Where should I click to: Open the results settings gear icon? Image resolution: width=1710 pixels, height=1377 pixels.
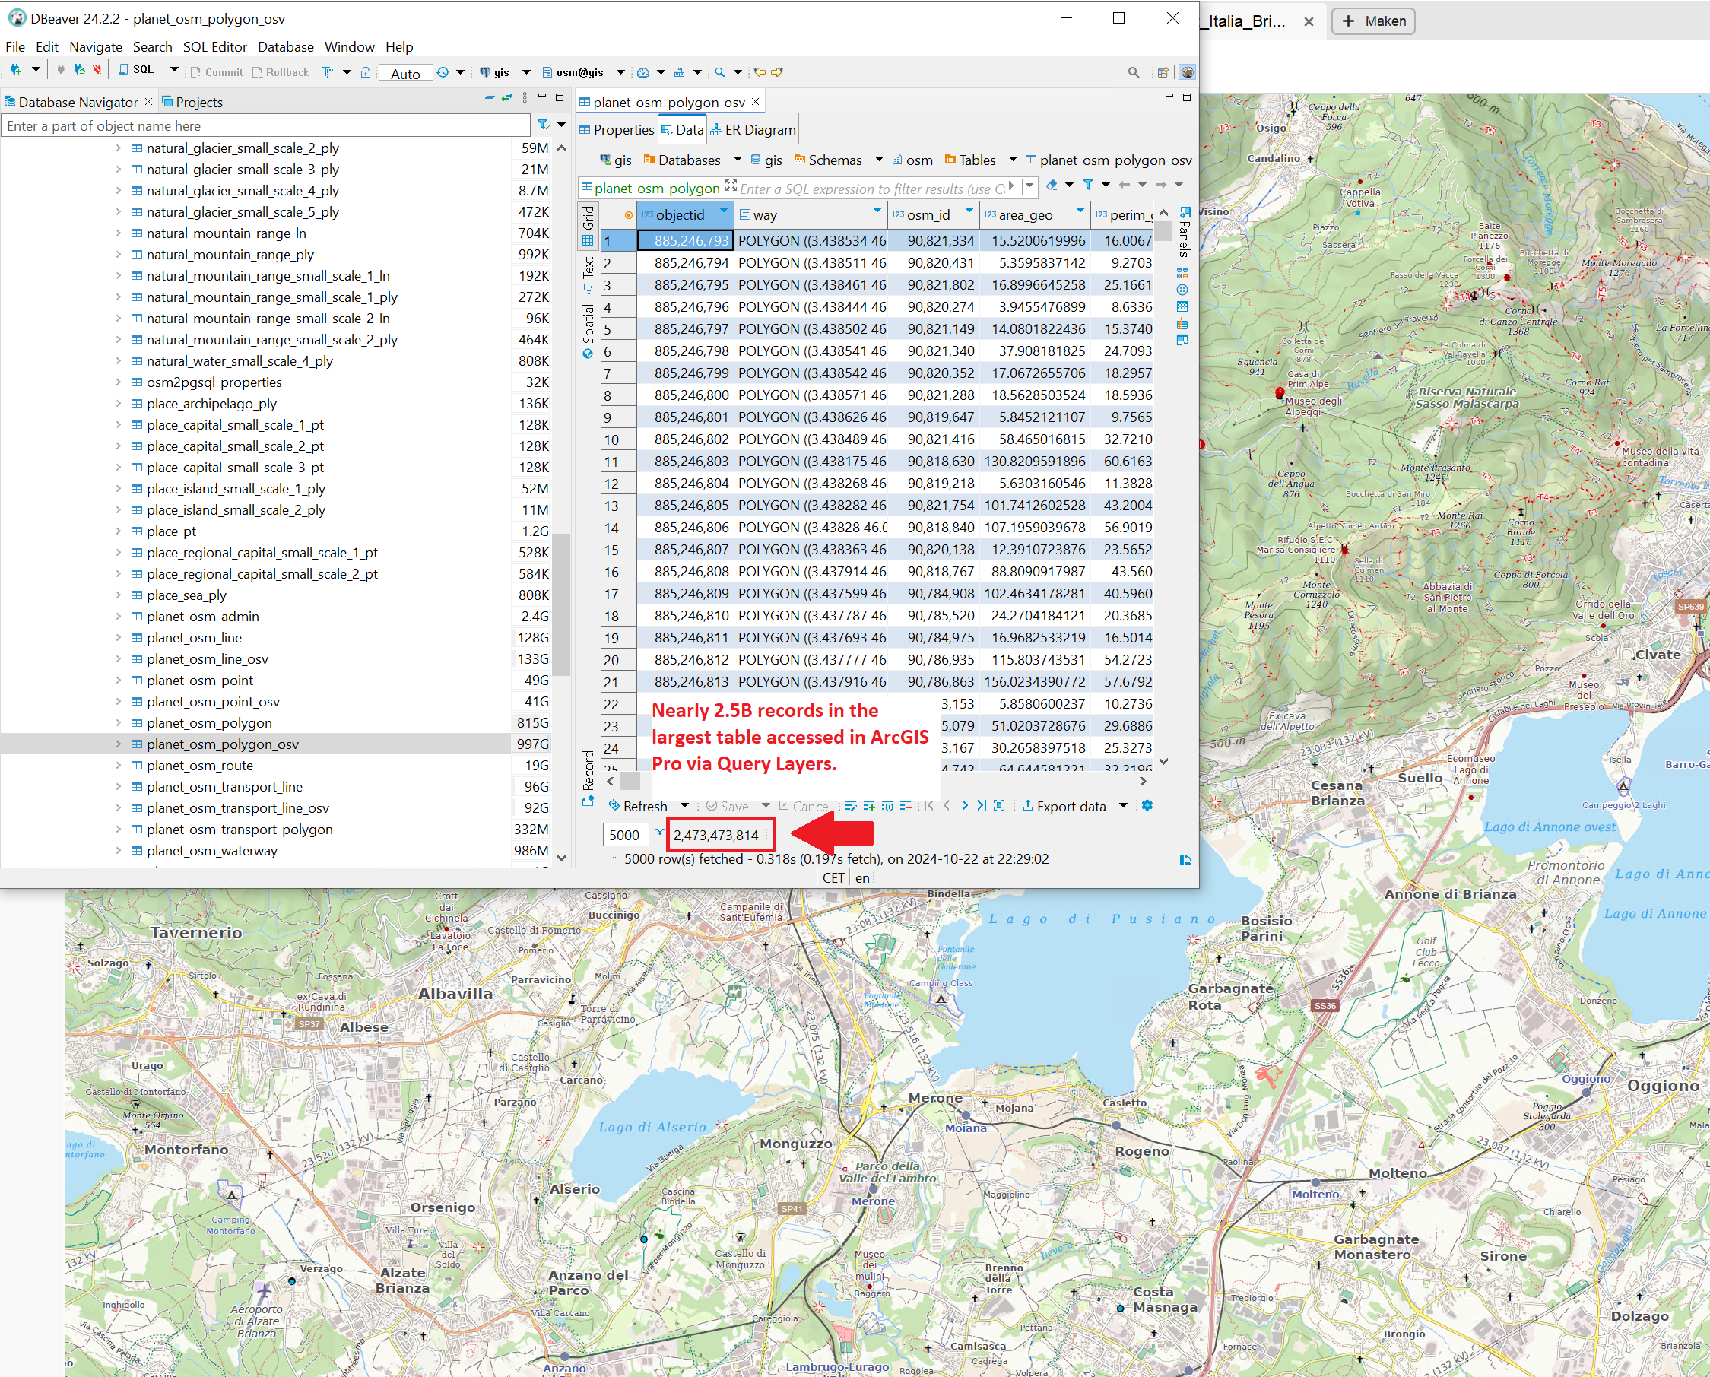[x=1147, y=806]
